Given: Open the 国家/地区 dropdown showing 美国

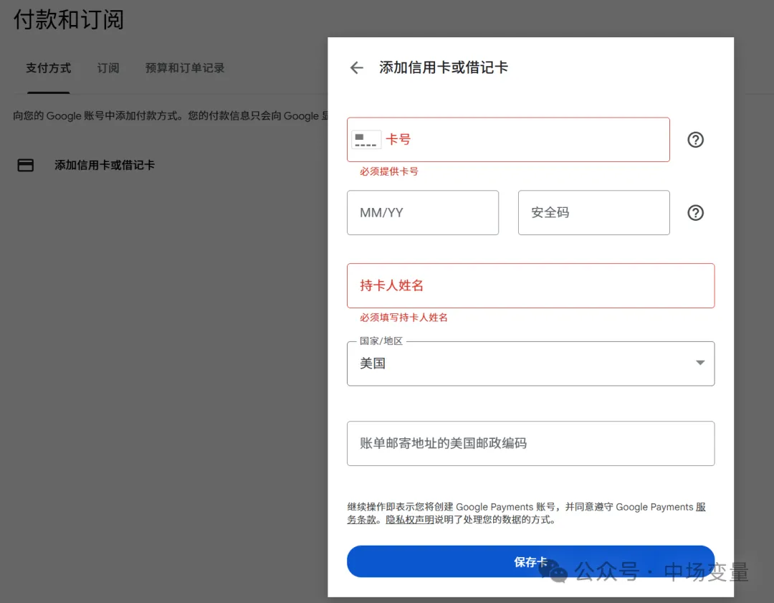Looking at the screenshot, I should pyautogui.click(x=530, y=364).
